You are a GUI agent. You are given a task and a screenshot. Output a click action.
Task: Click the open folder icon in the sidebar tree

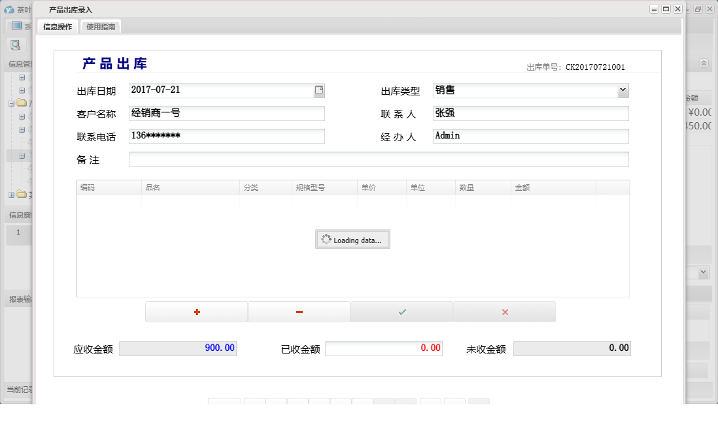(20, 103)
